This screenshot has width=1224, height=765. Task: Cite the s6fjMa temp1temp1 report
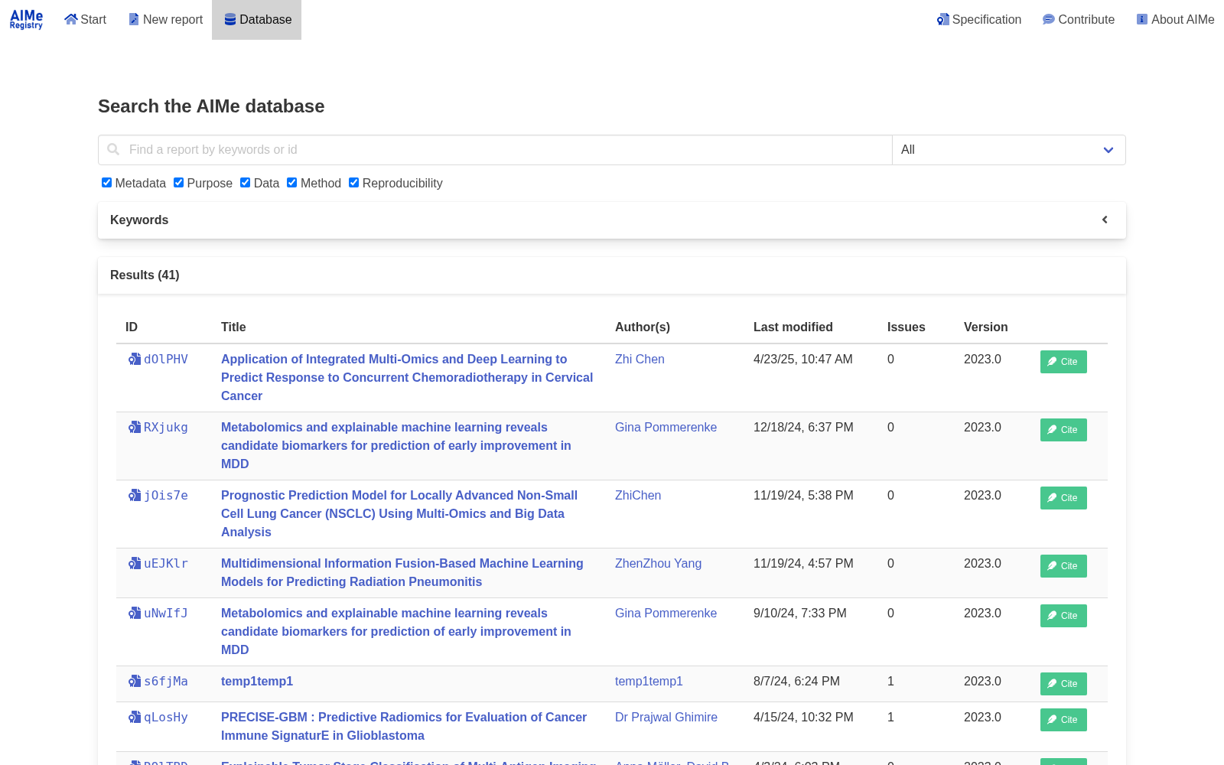pyautogui.click(x=1063, y=684)
